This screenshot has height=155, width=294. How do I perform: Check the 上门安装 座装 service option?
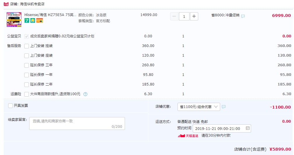(x=27, y=56)
